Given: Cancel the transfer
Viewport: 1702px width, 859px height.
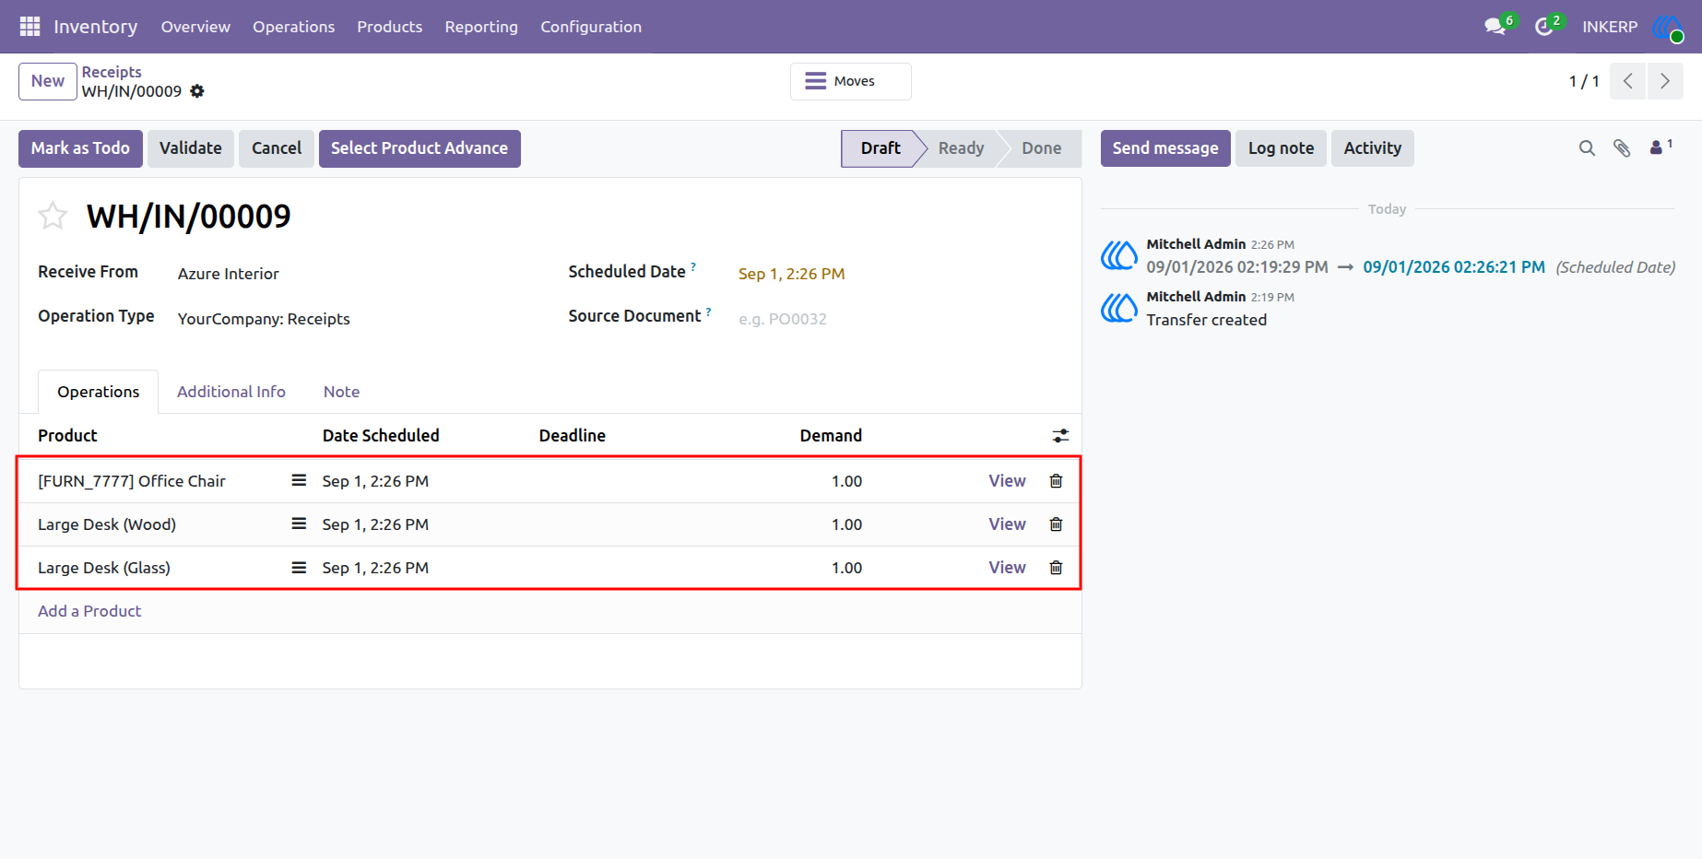Looking at the screenshot, I should pos(277,148).
